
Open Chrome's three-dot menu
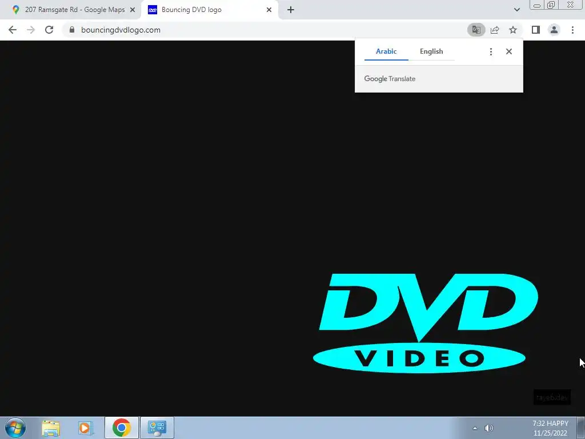[572, 30]
